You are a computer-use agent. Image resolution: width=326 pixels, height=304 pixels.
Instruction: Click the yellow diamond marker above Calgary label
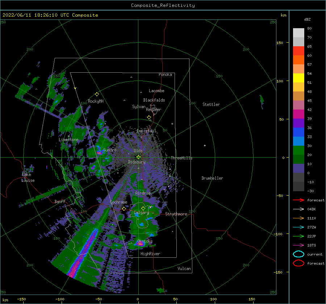pos(143,208)
